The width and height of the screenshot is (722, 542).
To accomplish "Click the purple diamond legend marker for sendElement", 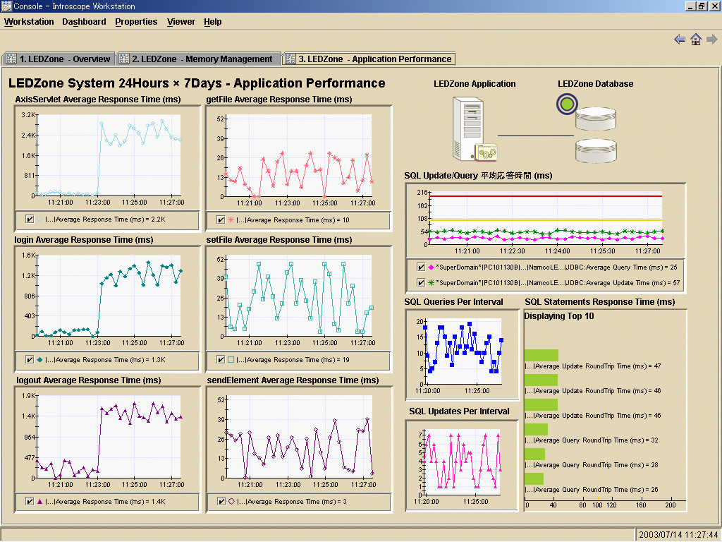I will click(x=231, y=502).
